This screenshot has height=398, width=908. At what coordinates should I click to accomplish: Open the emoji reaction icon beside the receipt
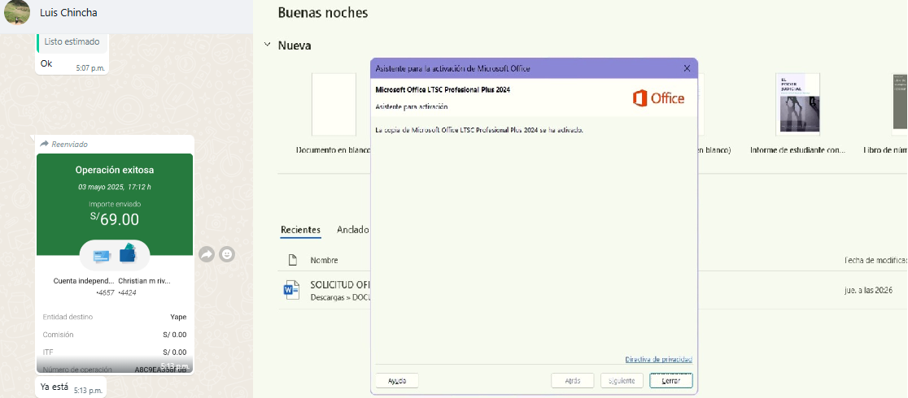click(x=228, y=254)
